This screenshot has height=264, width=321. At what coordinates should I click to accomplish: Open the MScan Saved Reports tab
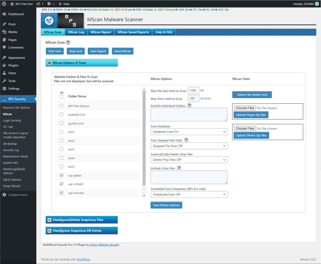click(133, 32)
